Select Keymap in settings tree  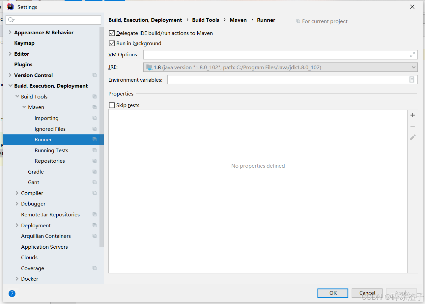click(x=24, y=43)
